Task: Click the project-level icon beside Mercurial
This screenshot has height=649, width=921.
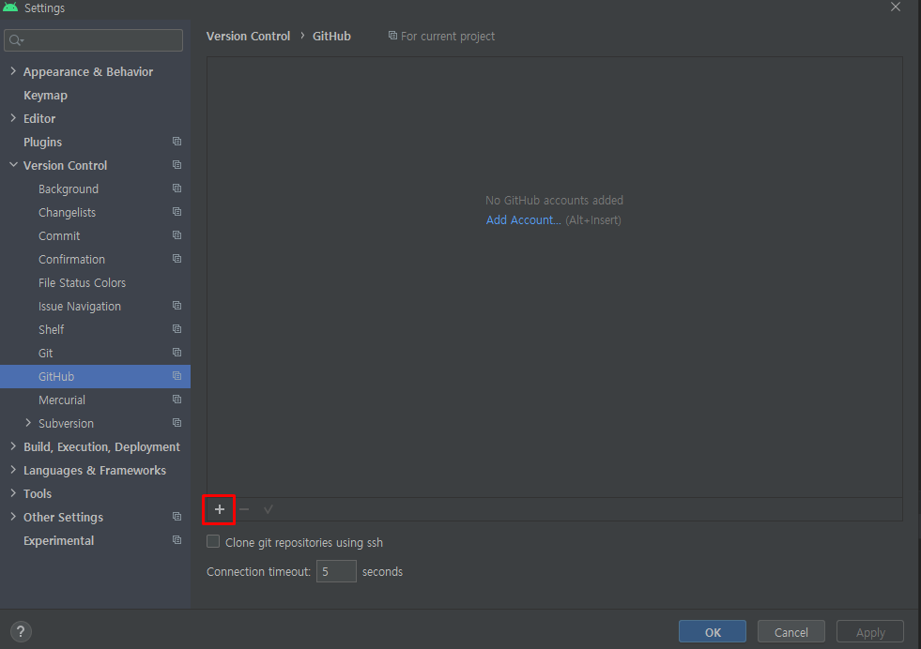Action: pos(177,400)
